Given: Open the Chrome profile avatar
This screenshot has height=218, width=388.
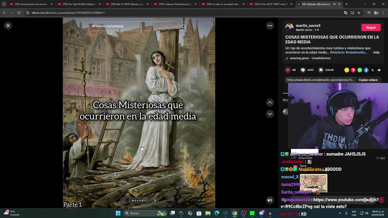Looking at the screenshot, I should pos(376,13).
